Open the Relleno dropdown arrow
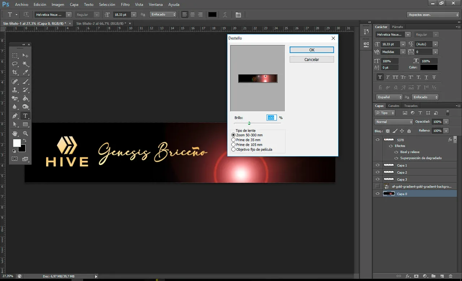This screenshot has height=281, width=462. [x=446, y=131]
